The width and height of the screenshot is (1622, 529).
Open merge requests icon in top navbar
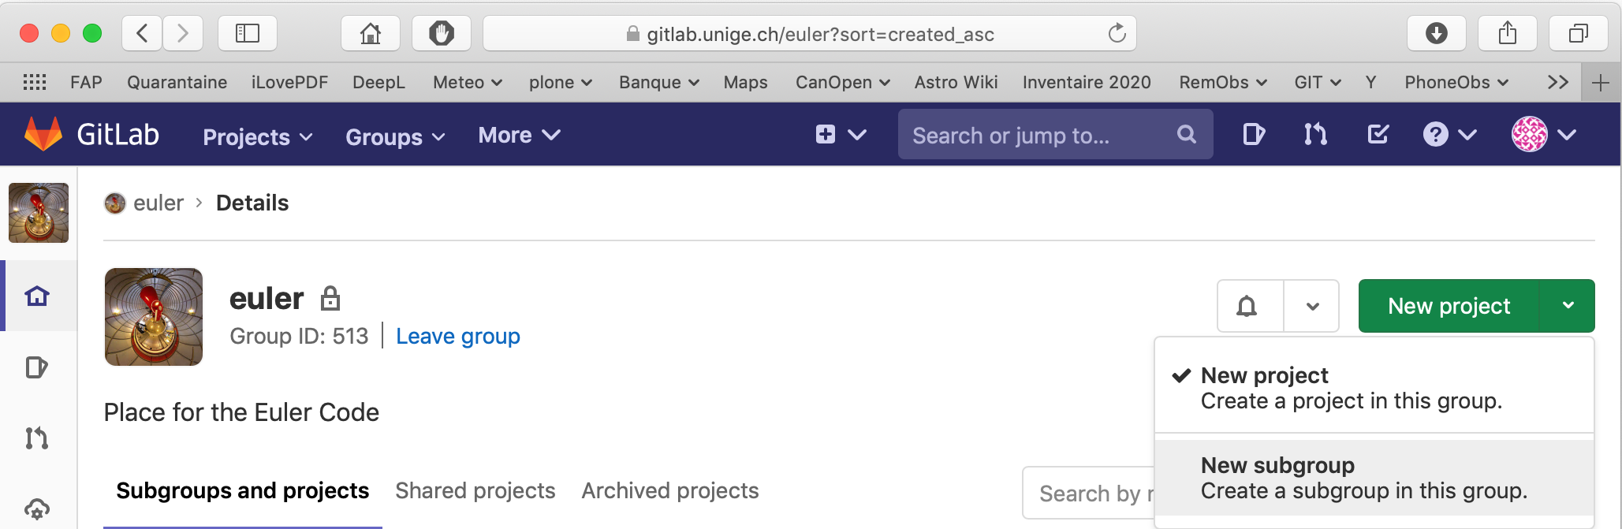click(x=1315, y=135)
